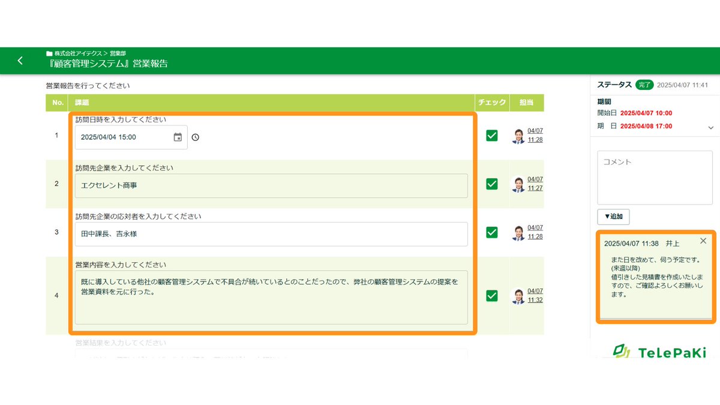Screen dimensions: 720x405
Task: Uncheck the checkbox for row 1
Action: pos(492,136)
